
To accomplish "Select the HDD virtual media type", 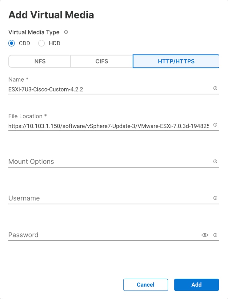I will tap(42, 43).
